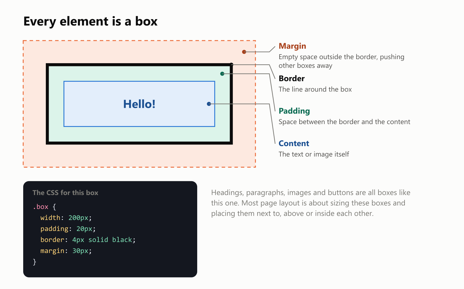Click the Content label in the legend
464x289 pixels.
tap(294, 143)
